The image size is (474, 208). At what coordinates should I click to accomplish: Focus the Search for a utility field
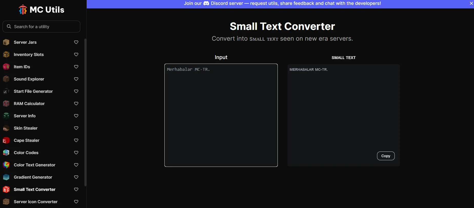point(41,27)
